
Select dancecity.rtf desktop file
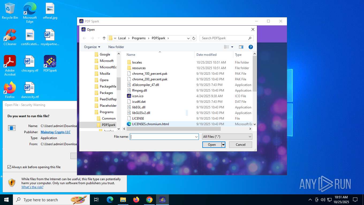(30, 90)
